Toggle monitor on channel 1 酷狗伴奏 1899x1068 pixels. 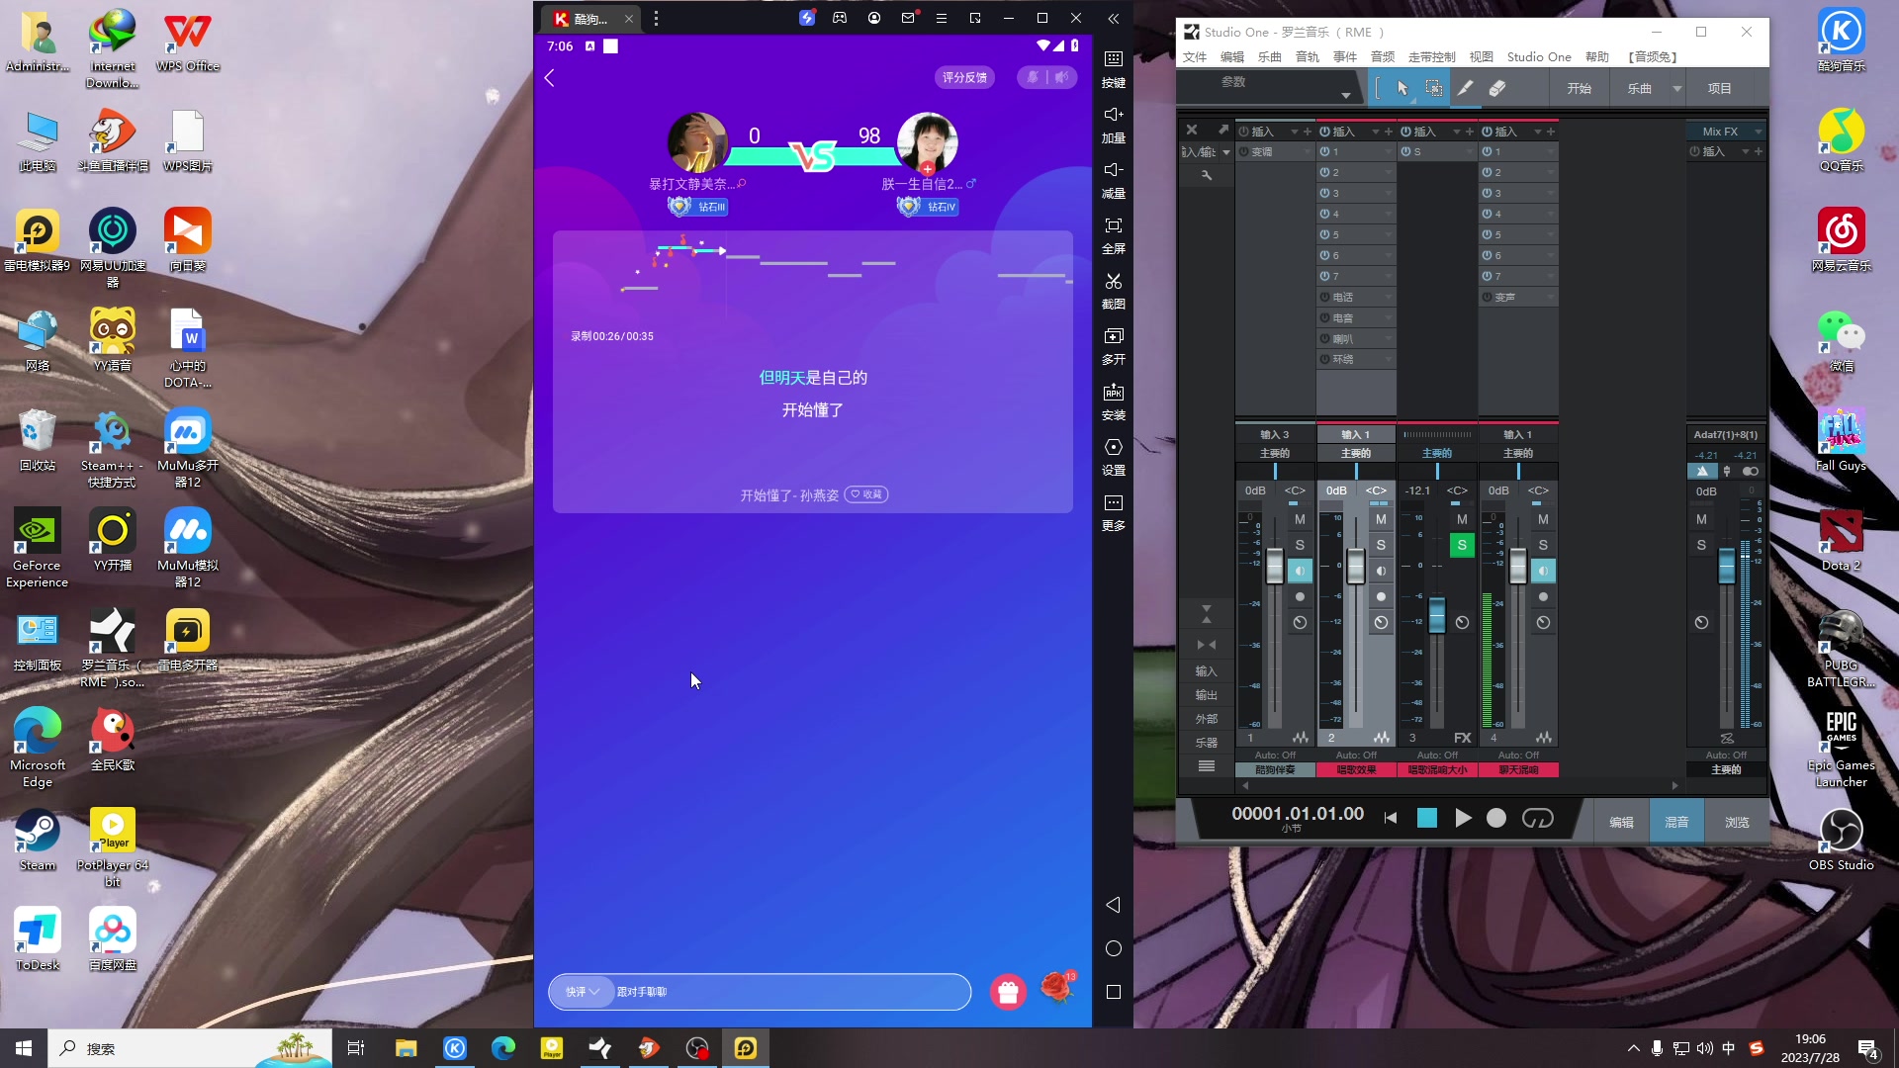point(1300,571)
